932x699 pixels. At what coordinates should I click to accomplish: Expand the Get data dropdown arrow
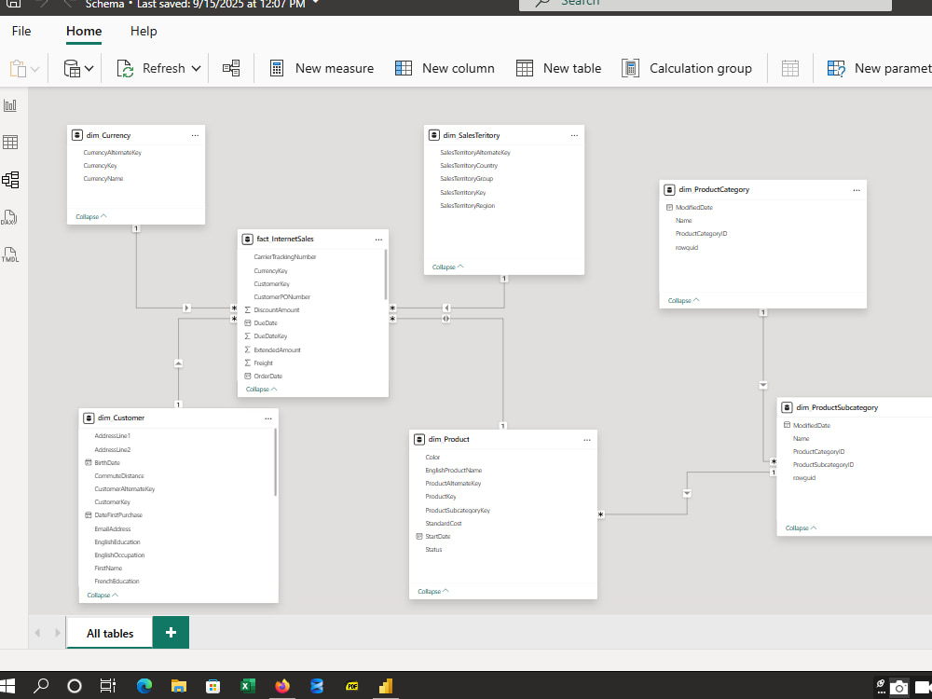pos(89,69)
